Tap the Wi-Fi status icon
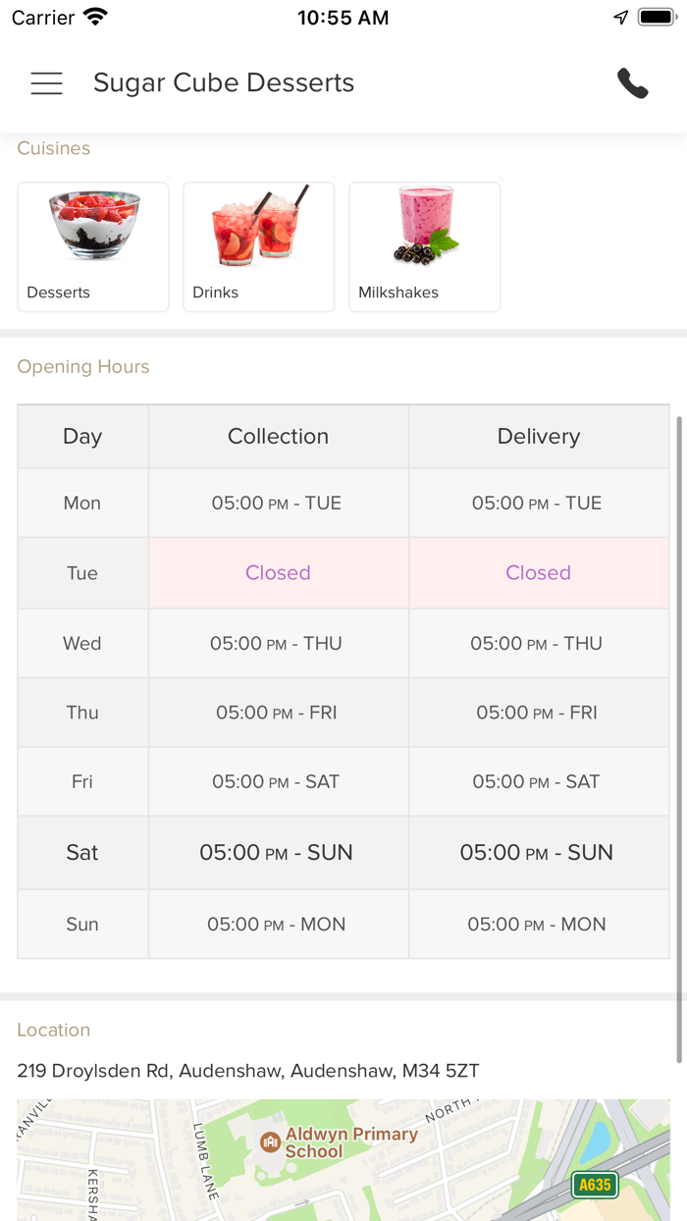 96,18
